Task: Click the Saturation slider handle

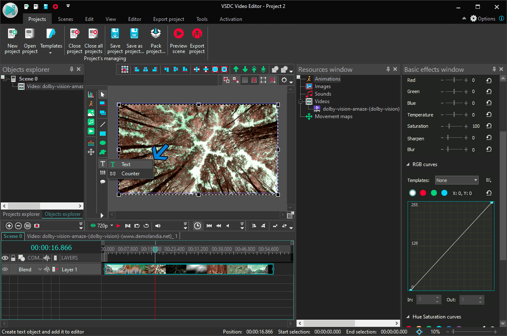Action: (x=450, y=126)
